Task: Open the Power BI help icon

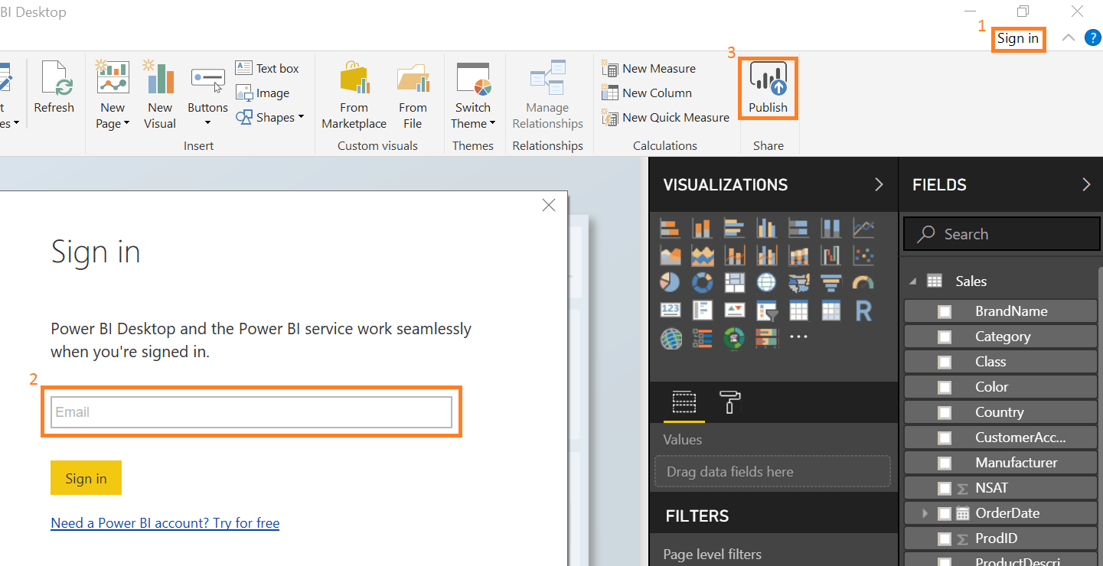Action: pyautogui.click(x=1093, y=37)
